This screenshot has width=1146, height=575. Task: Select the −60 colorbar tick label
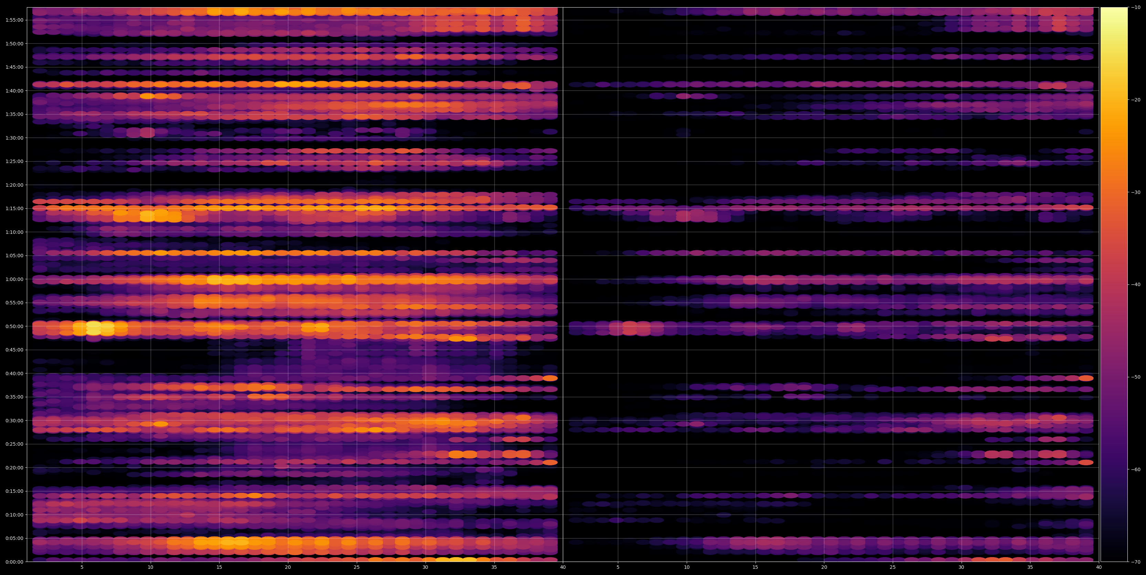[1136, 469]
